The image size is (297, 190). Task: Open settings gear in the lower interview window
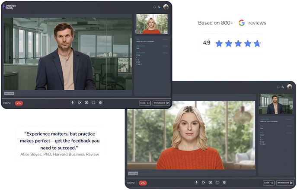[x=224, y=183]
